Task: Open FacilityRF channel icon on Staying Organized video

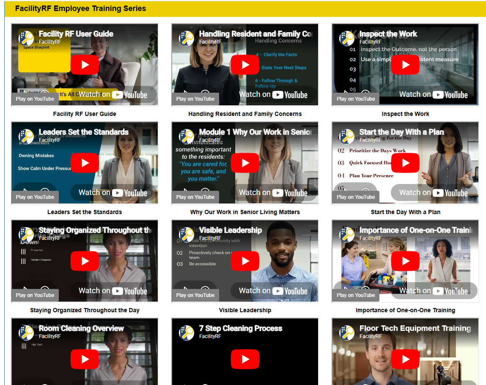Action: click(x=26, y=235)
